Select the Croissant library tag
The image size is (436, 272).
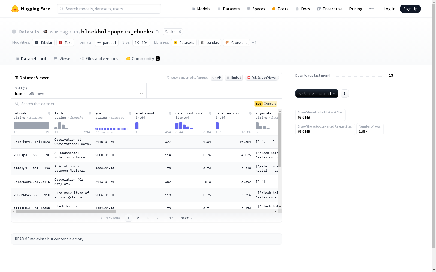point(236,42)
